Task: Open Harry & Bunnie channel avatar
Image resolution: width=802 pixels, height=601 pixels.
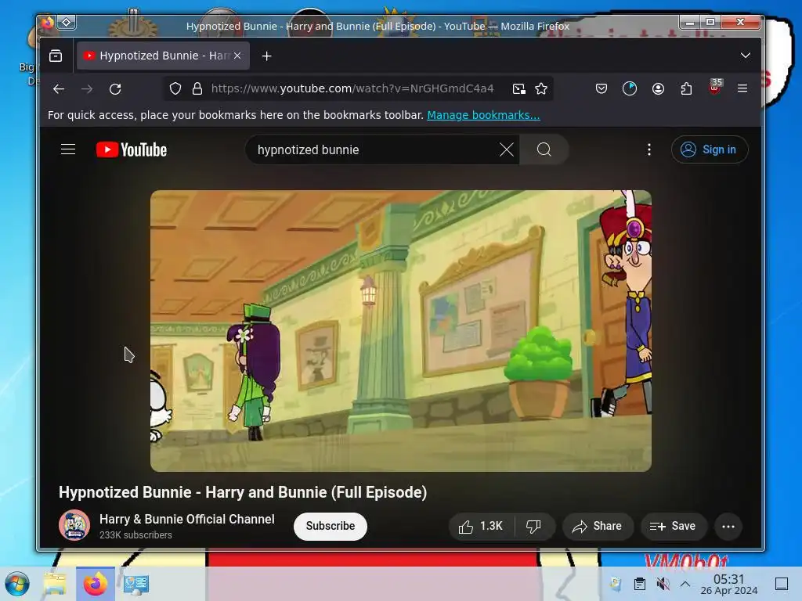Action: [x=74, y=525]
